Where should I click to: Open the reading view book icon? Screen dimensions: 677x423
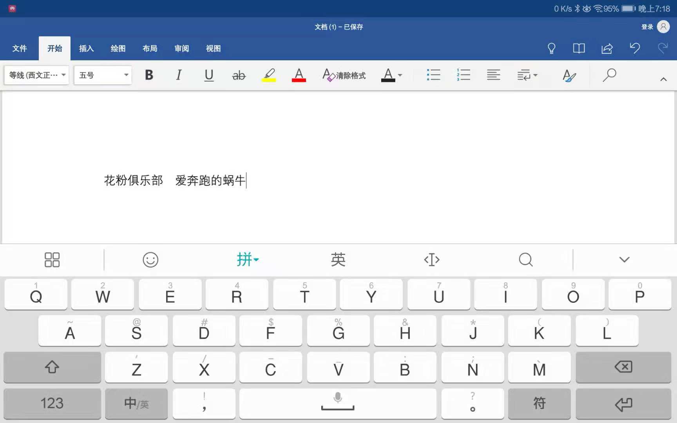coord(579,48)
